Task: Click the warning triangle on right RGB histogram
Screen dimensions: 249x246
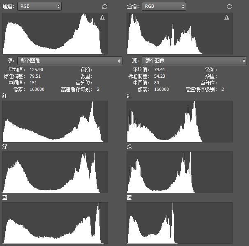Action: tap(227, 18)
